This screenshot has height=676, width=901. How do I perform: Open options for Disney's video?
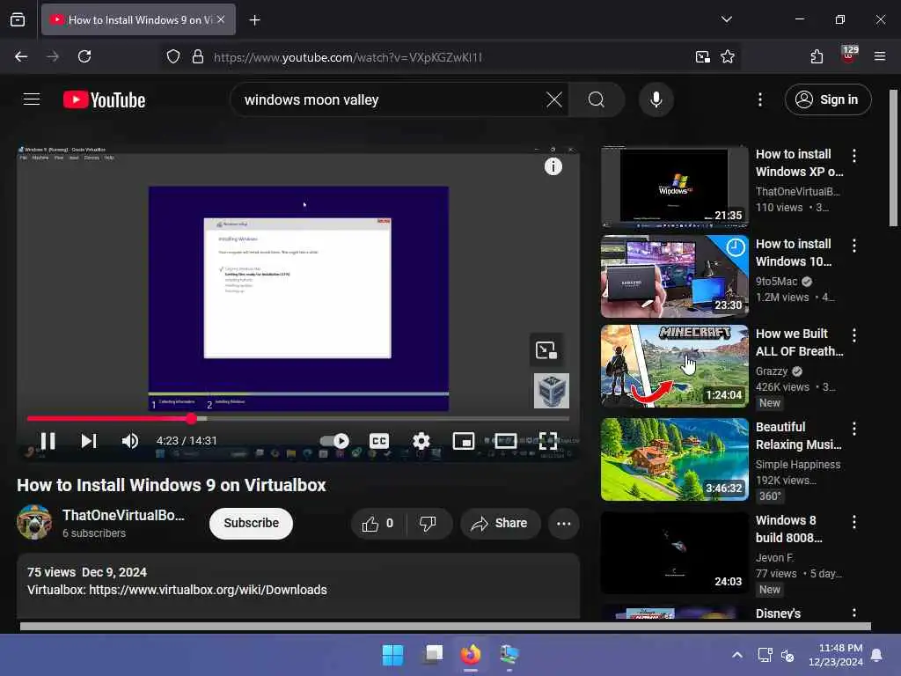(x=854, y=613)
